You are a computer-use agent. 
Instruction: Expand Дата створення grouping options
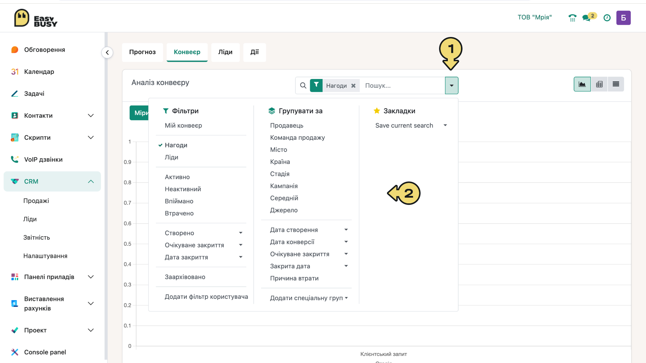309,230
